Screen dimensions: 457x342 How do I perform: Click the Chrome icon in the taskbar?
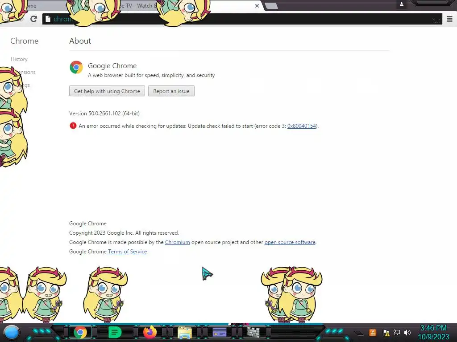(x=80, y=332)
